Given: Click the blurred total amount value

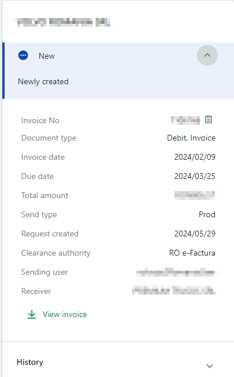Looking at the screenshot, I should pyautogui.click(x=195, y=195).
